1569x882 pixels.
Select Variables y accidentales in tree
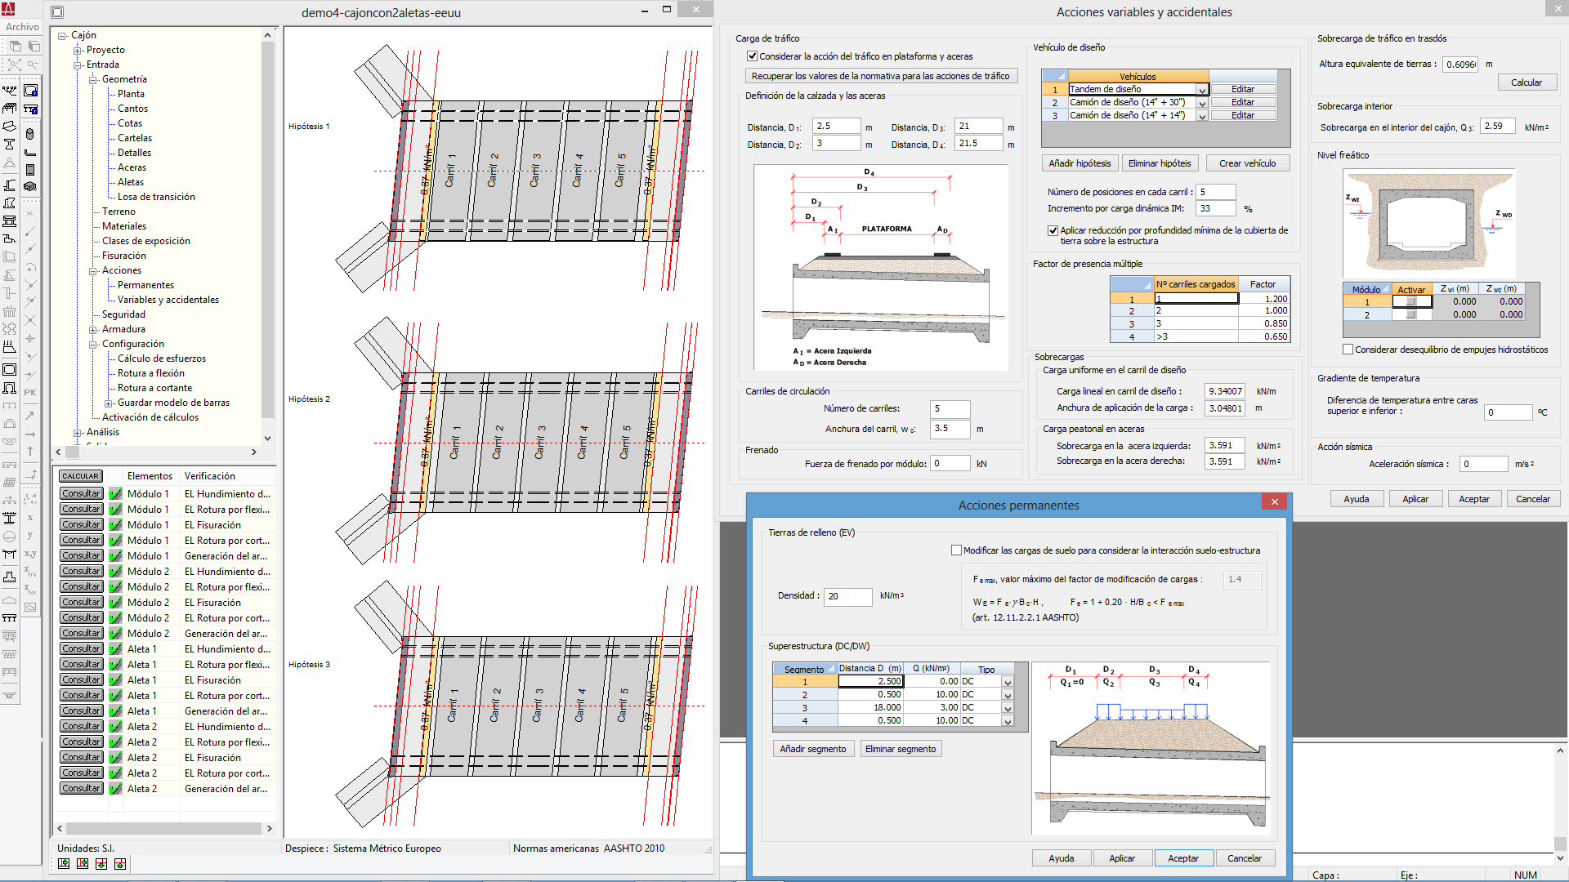pyautogui.click(x=168, y=300)
